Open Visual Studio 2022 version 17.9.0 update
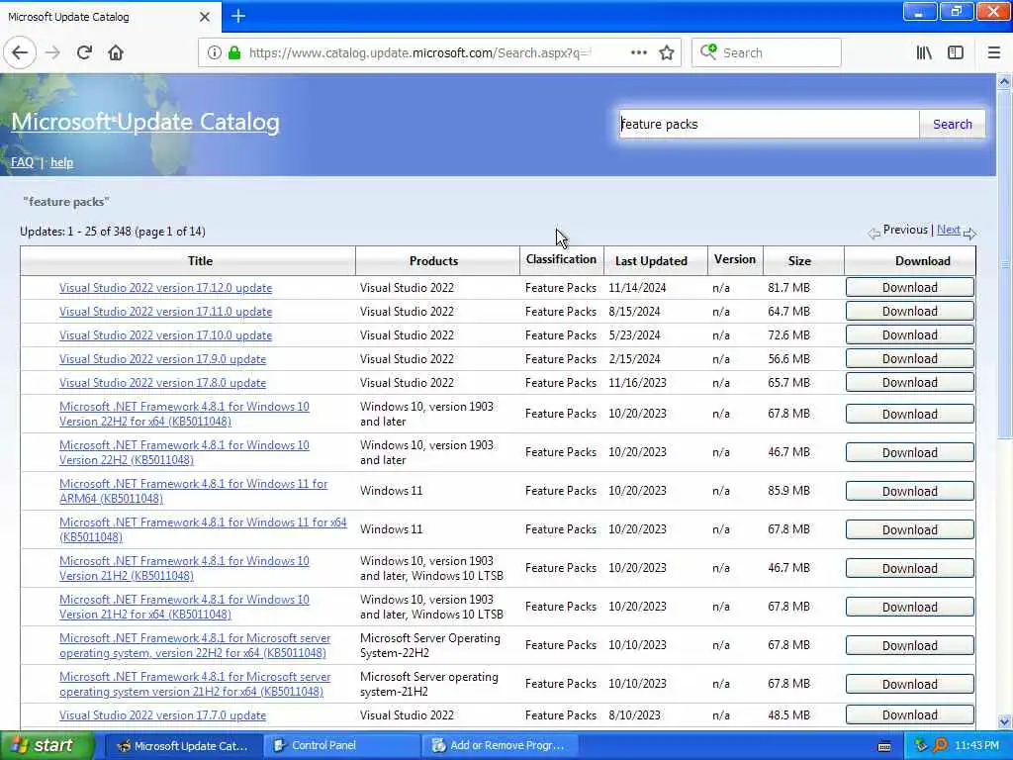 point(163,359)
